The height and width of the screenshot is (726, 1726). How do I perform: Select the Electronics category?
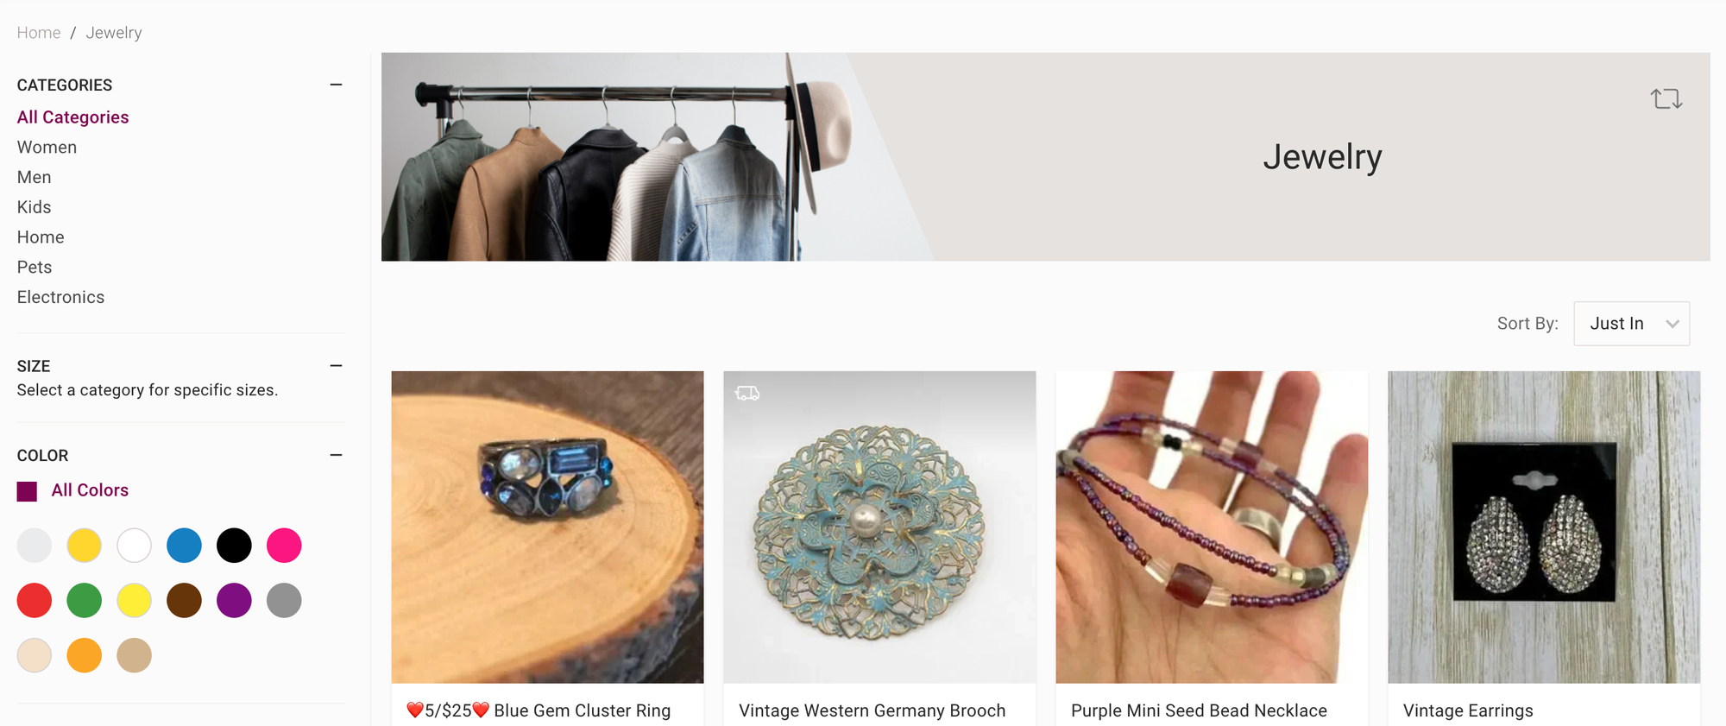60,297
